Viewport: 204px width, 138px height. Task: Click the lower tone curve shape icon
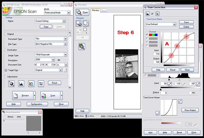click(158, 113)
